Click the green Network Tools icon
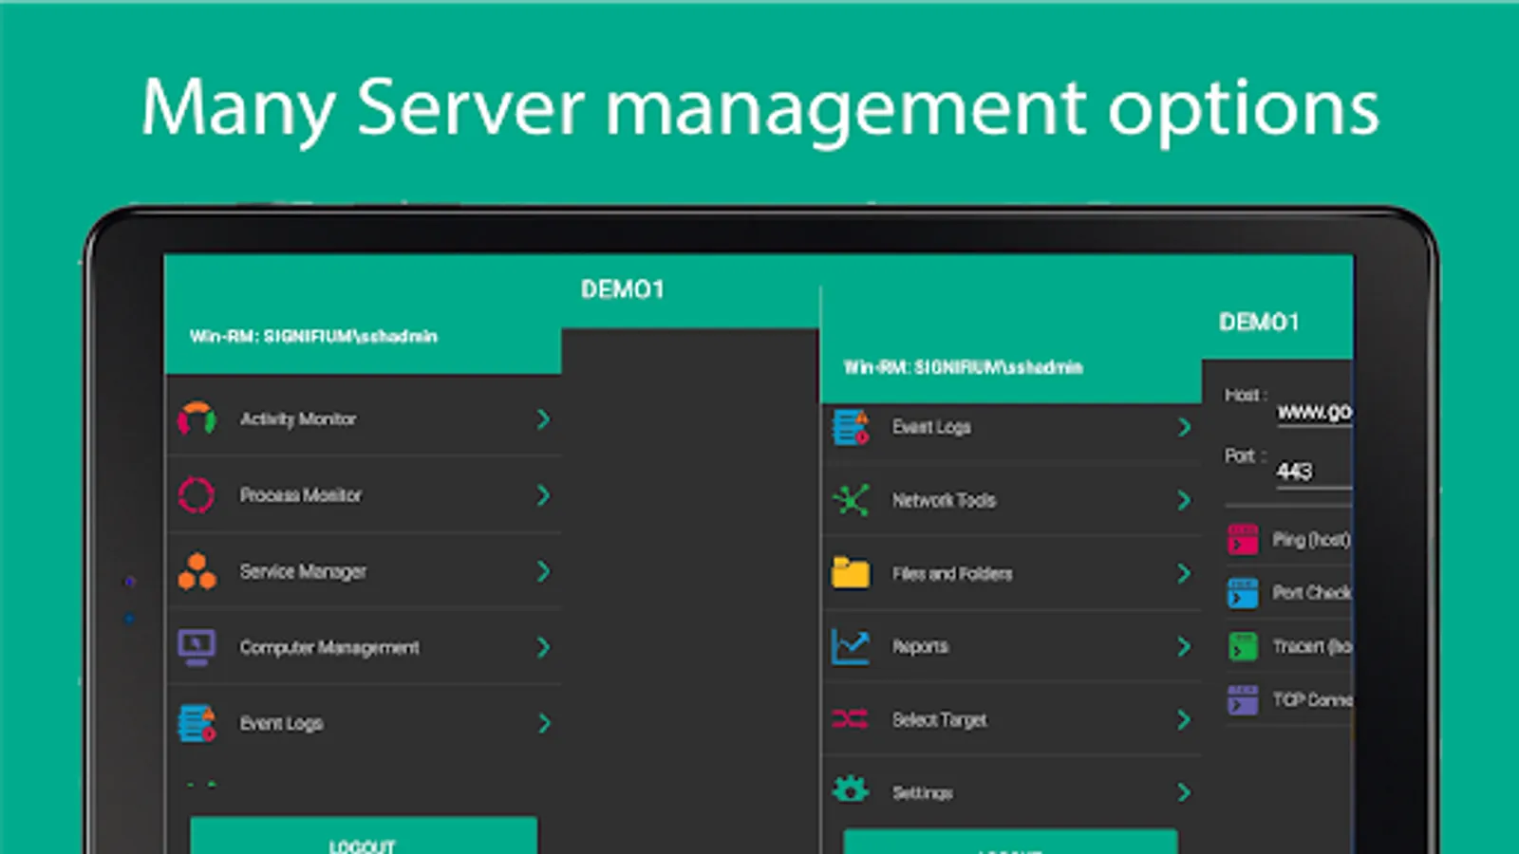The height and width of the screenshot is (854, 1519). pyautogui.click(x=851, y=500)
